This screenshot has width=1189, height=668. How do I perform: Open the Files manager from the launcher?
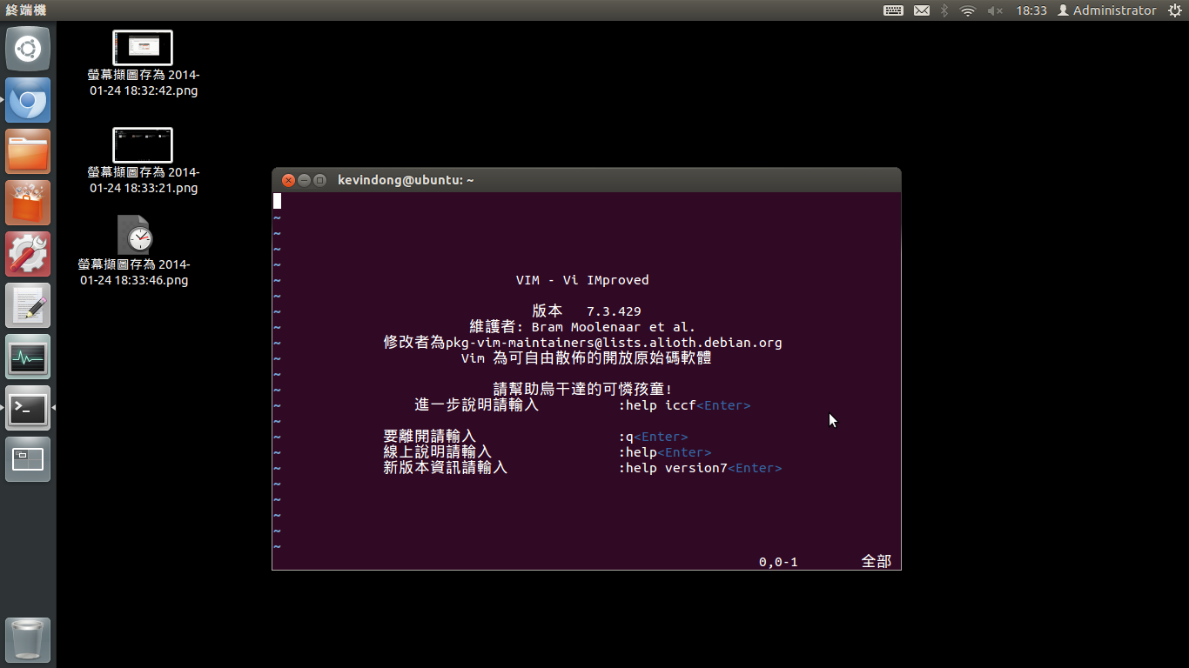[x=28, y=151]
